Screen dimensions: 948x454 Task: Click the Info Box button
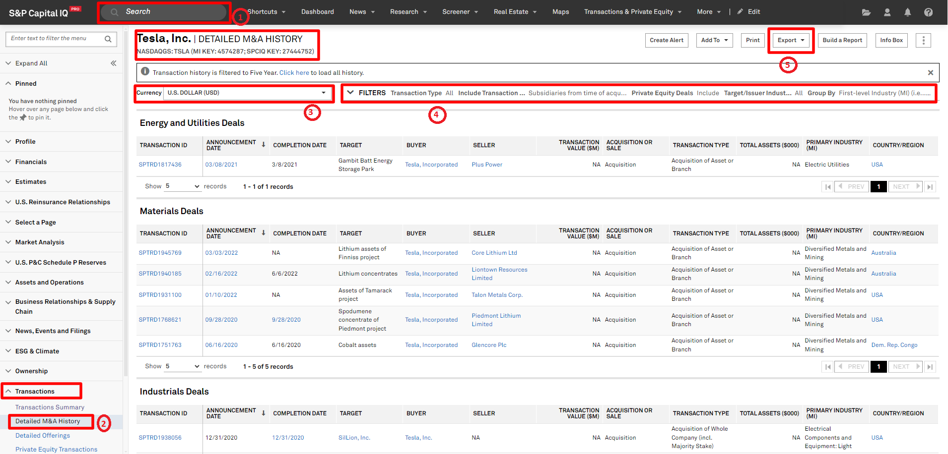pyautogui.click(x=891, y=40)
